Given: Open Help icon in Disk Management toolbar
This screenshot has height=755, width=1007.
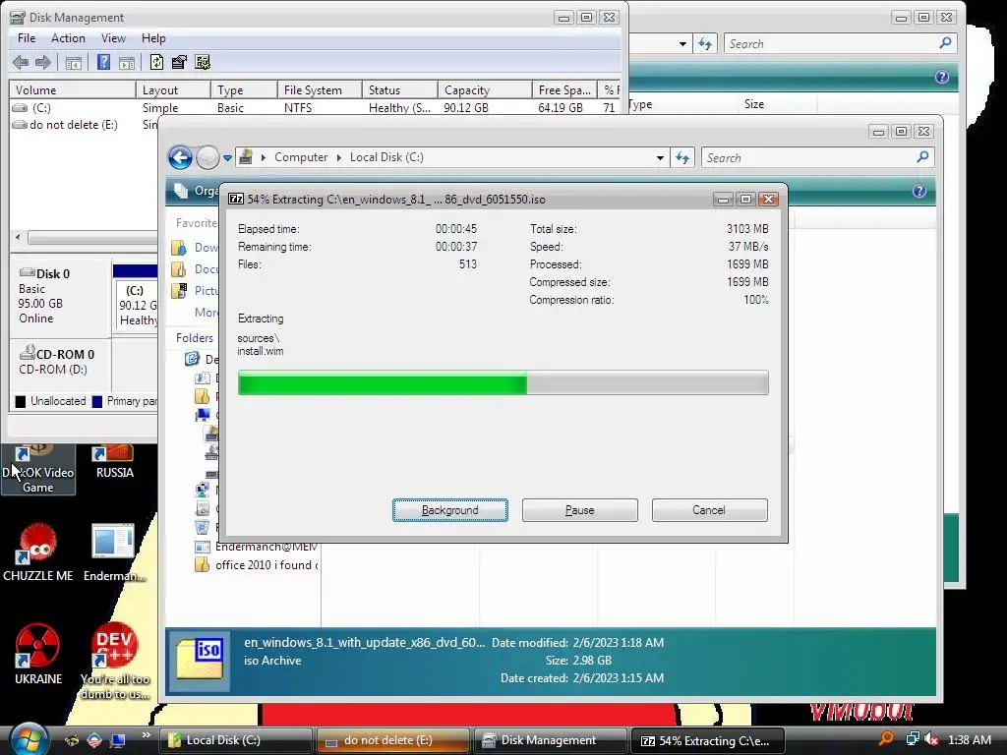Looking at the screenshot, I should click(x=103, y=62).
